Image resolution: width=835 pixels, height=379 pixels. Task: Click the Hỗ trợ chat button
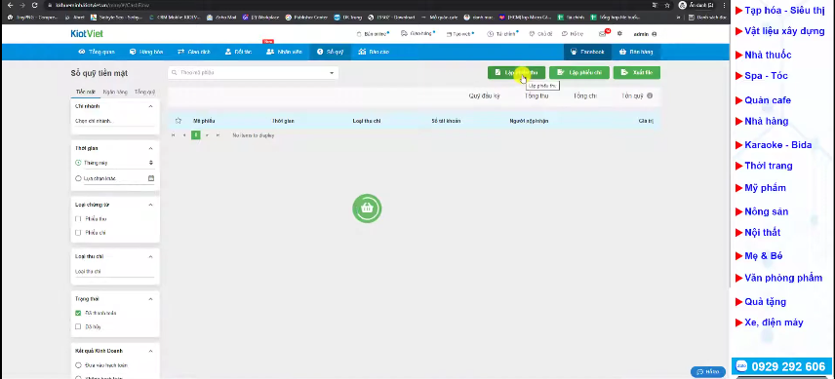pos(708,371)
